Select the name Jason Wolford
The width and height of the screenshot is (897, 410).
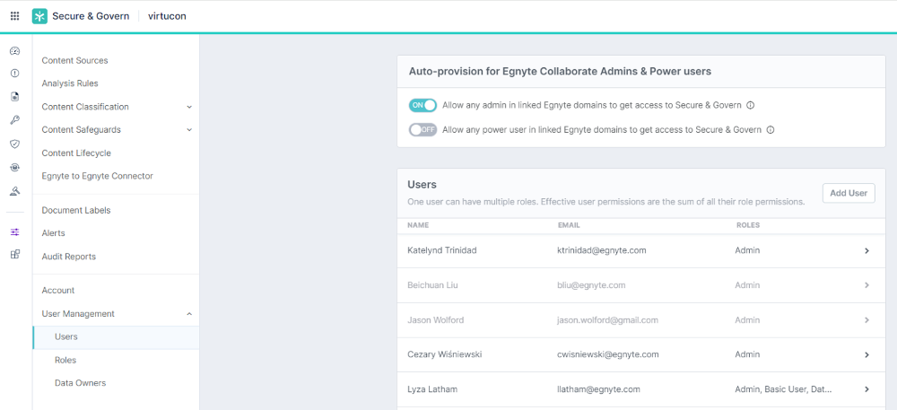pos(435,320)
